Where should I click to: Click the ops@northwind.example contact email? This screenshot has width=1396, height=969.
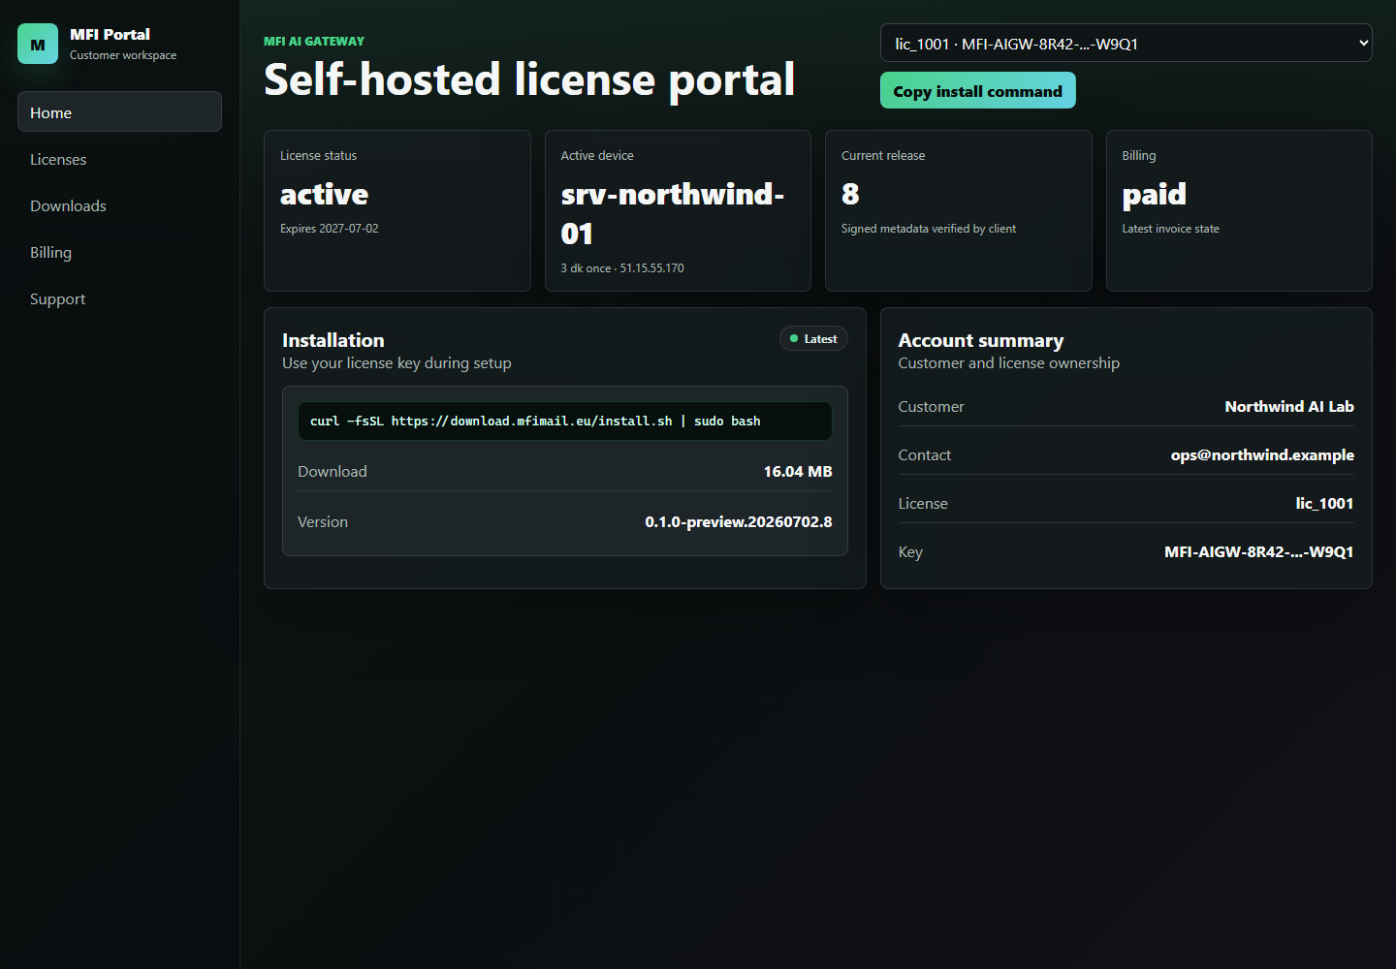pyautogui.click(x=1262, y=454)
